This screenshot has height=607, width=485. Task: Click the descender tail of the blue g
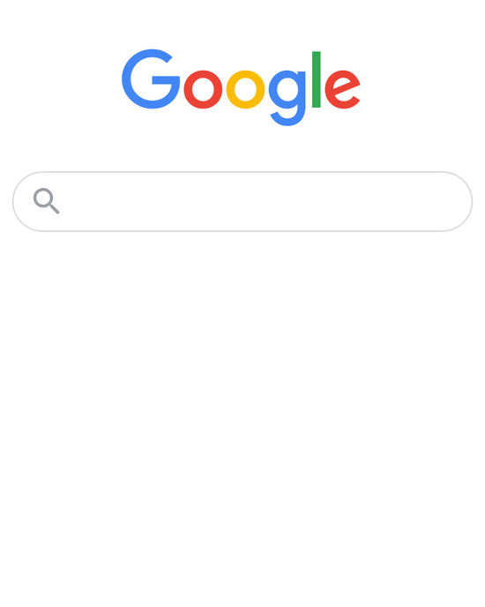click(x=288, y=118)
